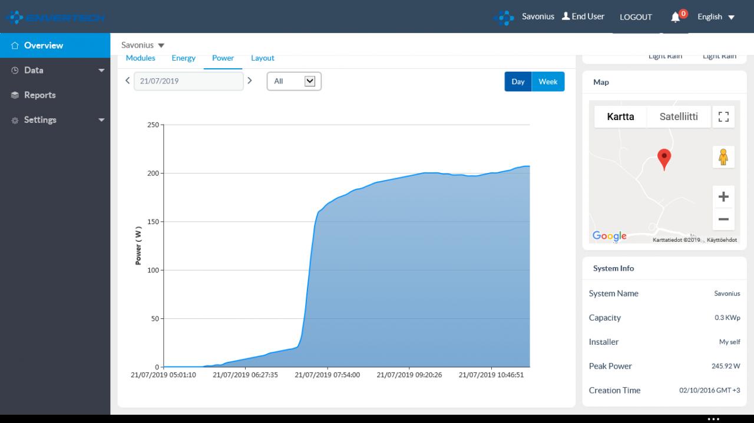Screen dimensions: 754x423
Task: Go to next date arrow
Action: point(250,81)
